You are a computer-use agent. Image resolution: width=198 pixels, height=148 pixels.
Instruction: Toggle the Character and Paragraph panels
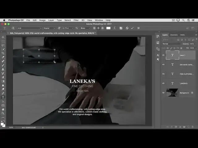coord(121,28)
